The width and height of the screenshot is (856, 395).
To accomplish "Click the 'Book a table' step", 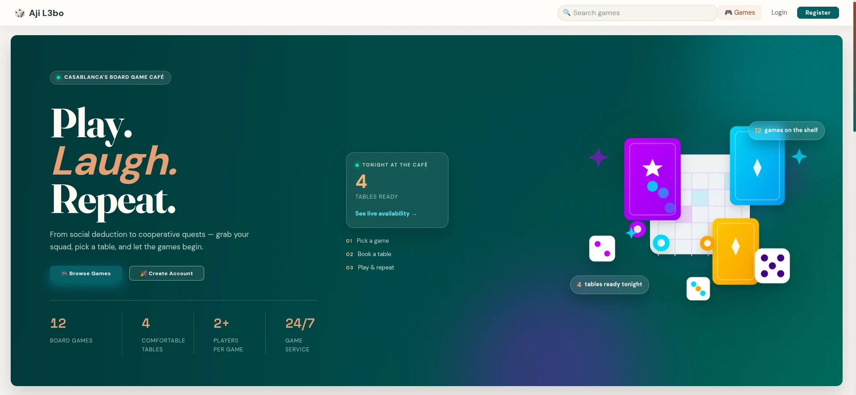I will coord(369,254).
